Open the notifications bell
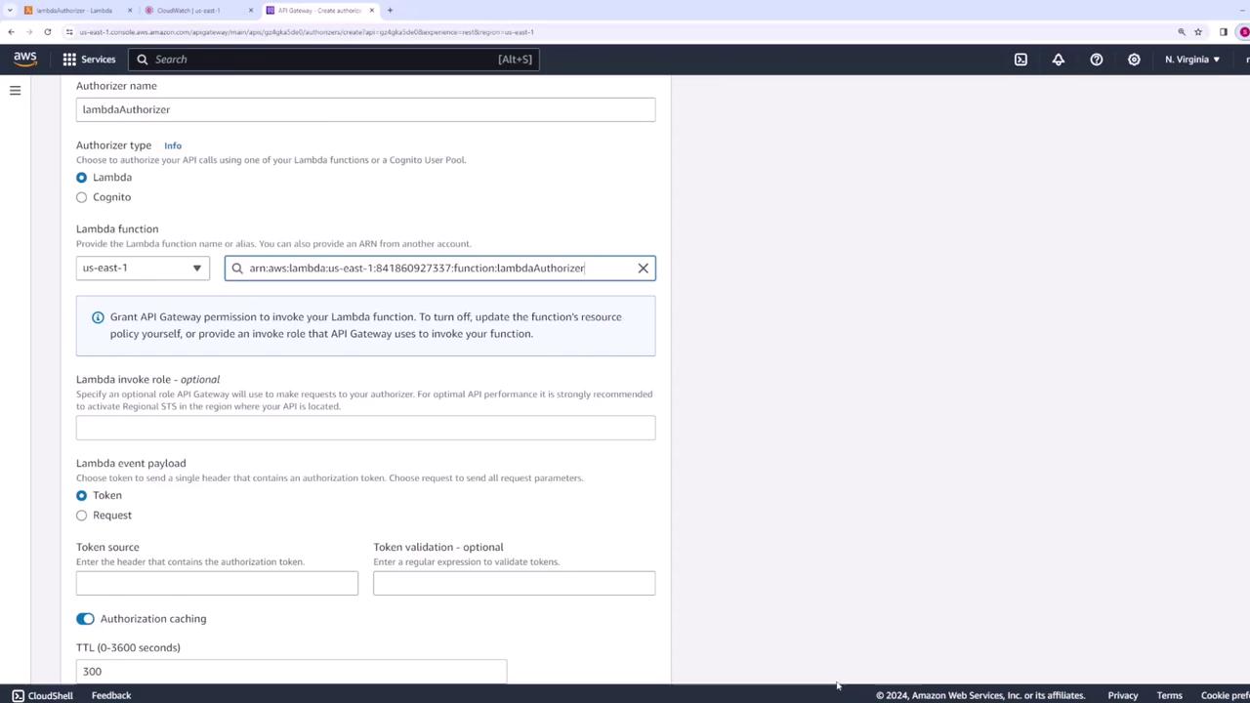This screenshot has width=1250, height=703. pyautogui.click(x=1059, y=60)
